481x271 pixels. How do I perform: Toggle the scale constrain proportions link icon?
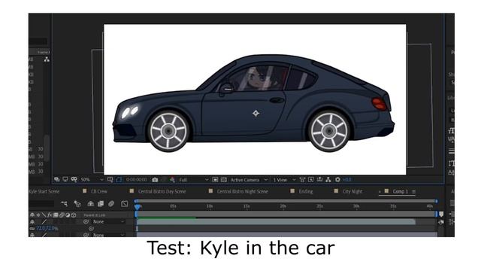32,229
